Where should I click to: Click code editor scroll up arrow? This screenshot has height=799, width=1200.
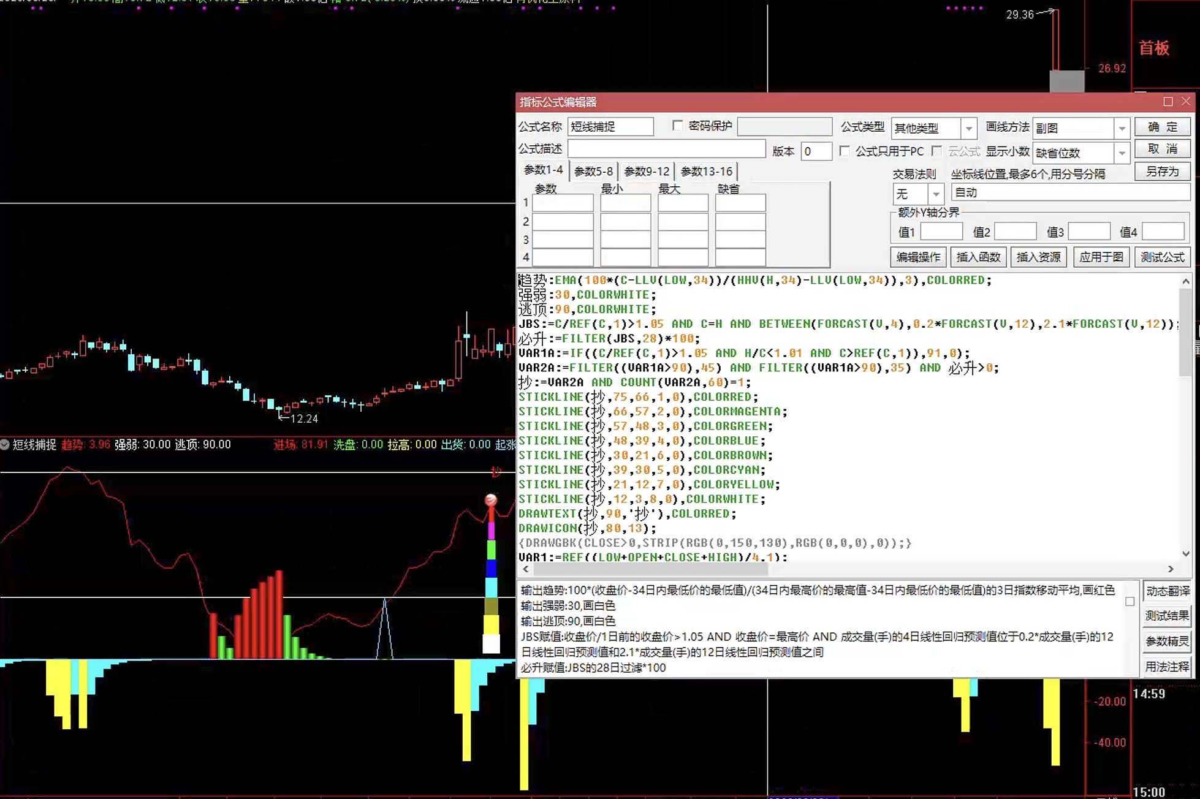[1186, 281]
